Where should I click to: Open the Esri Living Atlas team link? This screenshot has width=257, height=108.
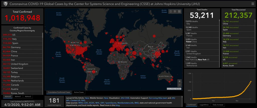(x=158, y=98)
